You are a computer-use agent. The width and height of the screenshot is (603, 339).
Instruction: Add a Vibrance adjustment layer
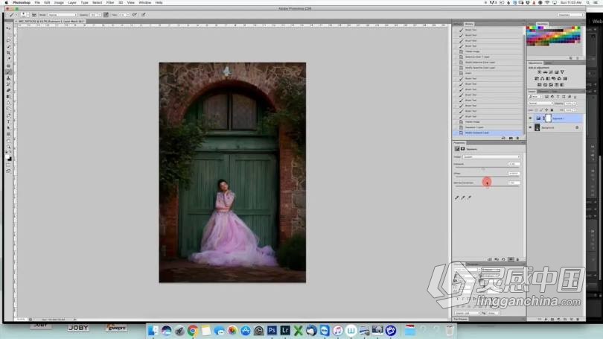coord(562,72)
